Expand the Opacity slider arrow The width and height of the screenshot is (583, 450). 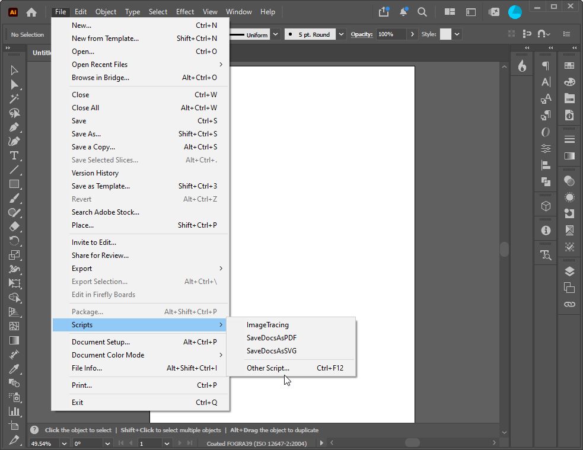412,34
